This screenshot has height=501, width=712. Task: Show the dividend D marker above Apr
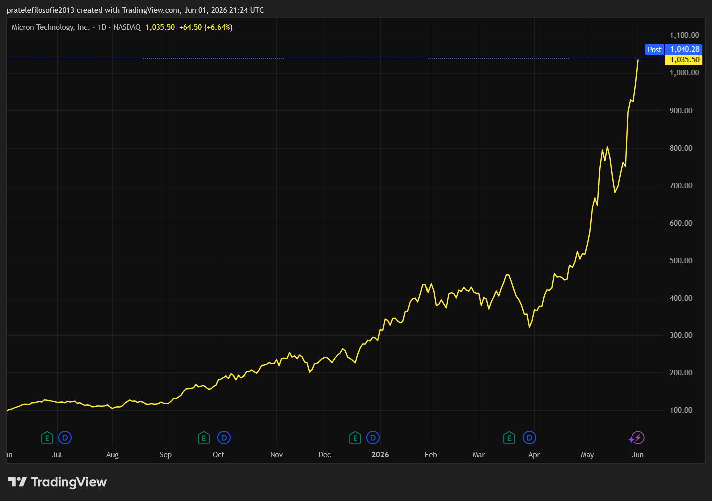(529, 438)
